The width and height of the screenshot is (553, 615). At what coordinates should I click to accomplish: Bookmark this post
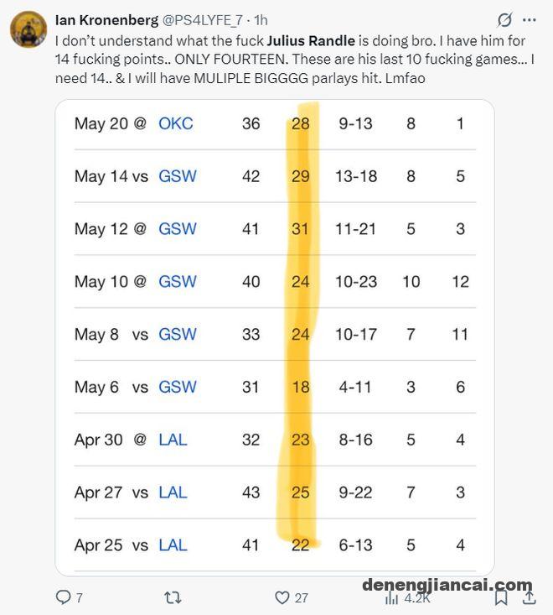501,597
